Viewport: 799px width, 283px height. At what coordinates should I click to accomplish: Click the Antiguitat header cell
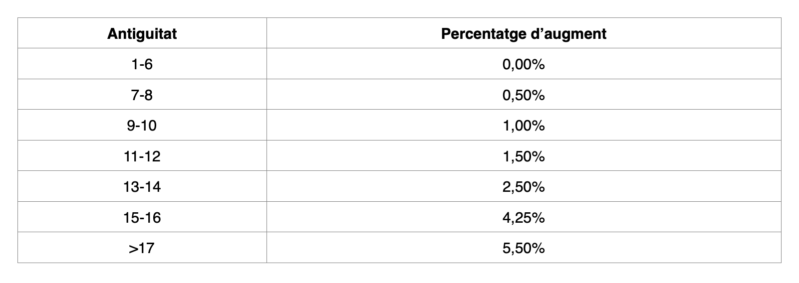(x=142, y=34)
